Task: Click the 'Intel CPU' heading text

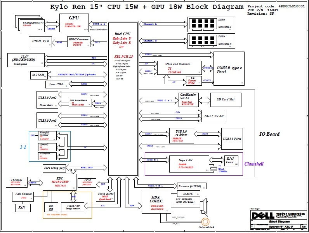Action: (122, 34)
